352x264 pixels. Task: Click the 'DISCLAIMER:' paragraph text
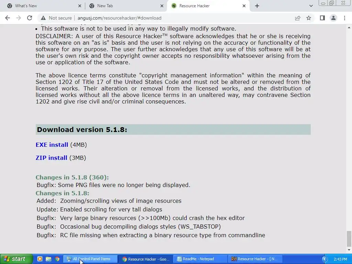[x=173, y=49]
